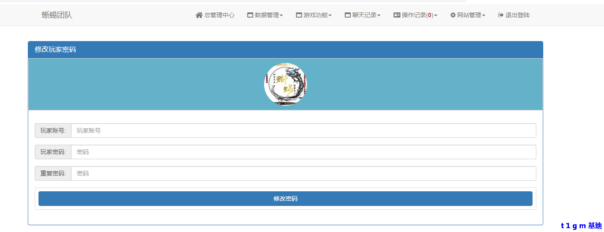Follow the t1gm 基地 link
The height and width of the screenshot is (232, 604).
pos(581,226)
